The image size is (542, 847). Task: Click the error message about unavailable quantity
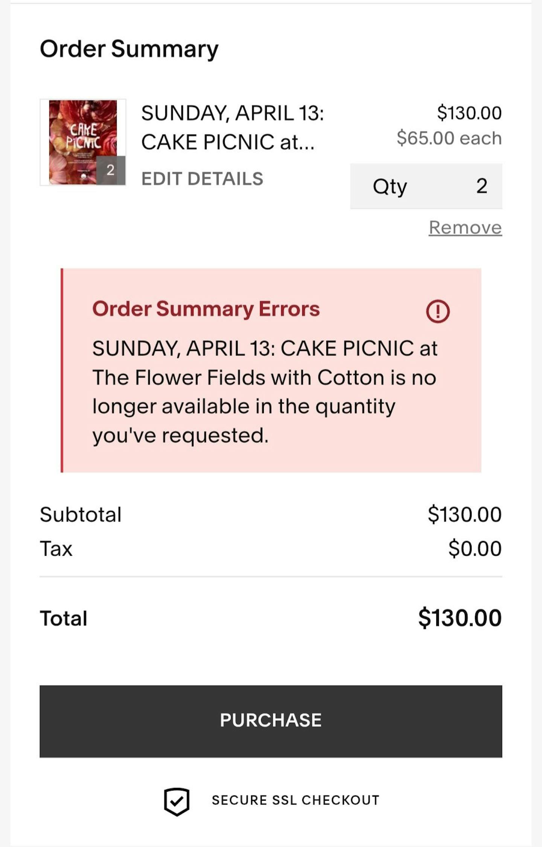(x=265, y=392)
